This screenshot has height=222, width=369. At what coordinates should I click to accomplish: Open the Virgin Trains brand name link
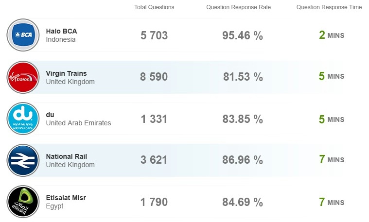coord(67,73)
